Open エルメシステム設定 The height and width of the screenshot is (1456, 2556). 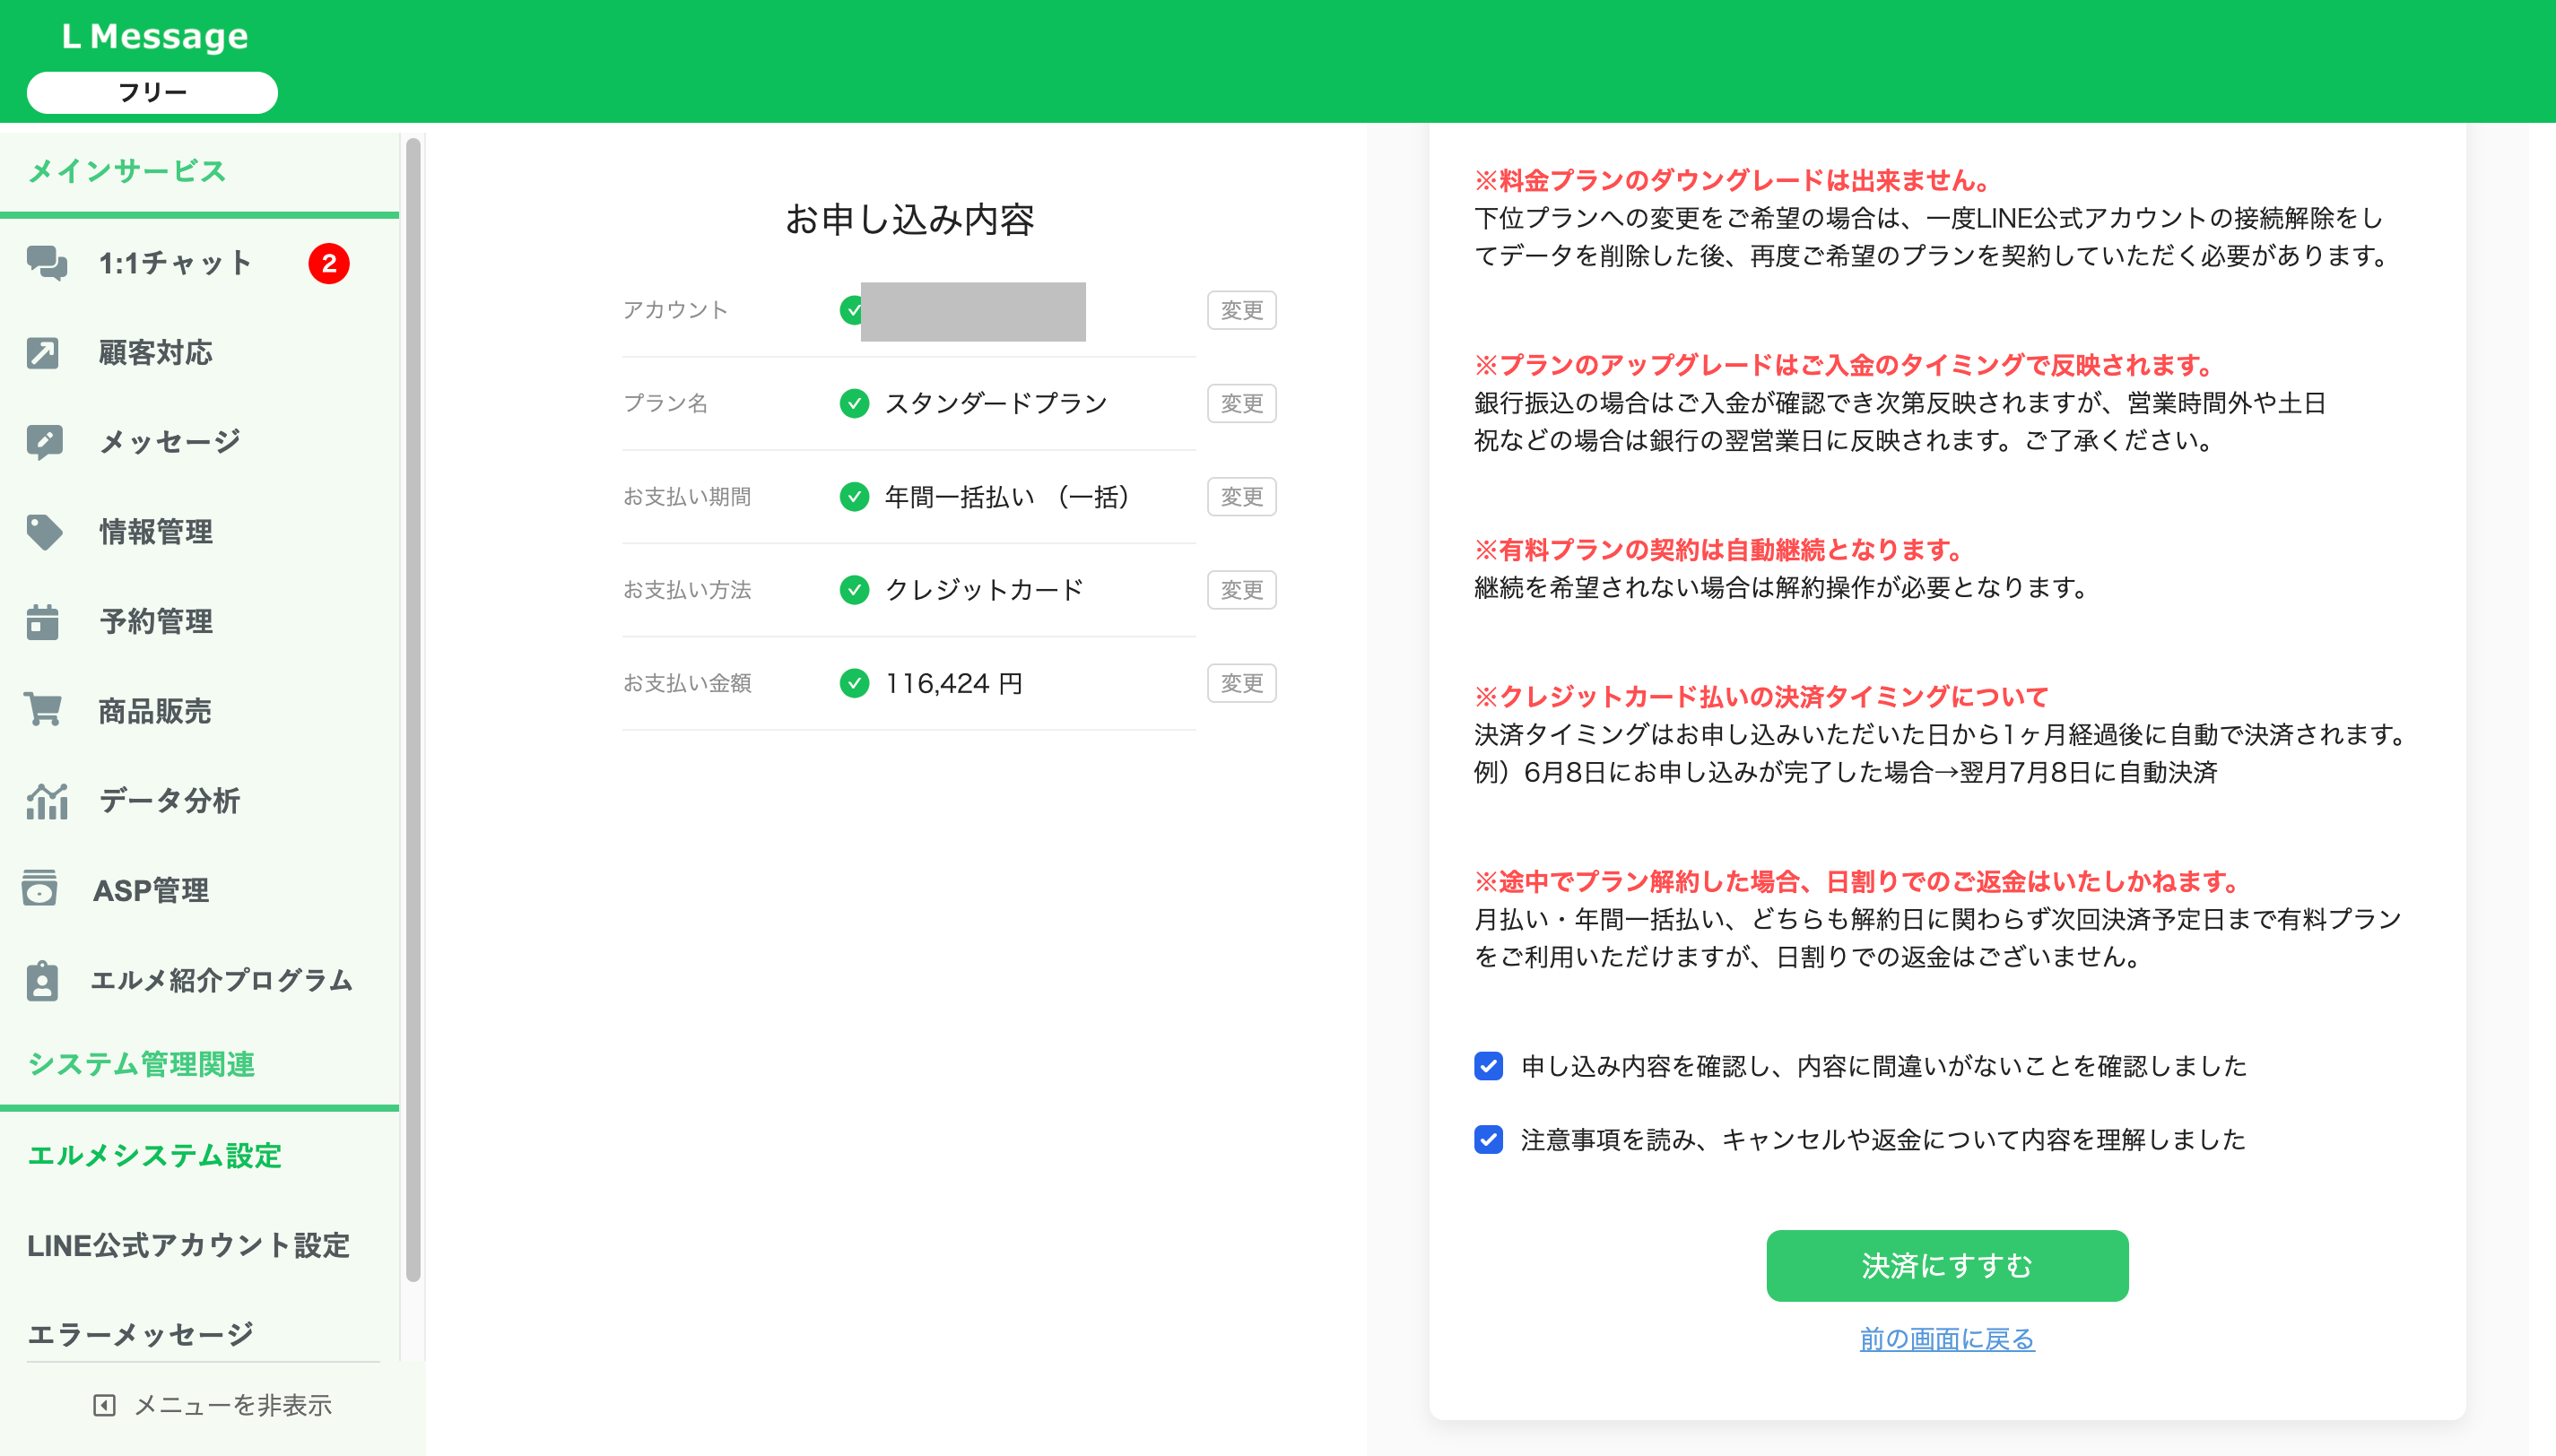[154, 1156]
